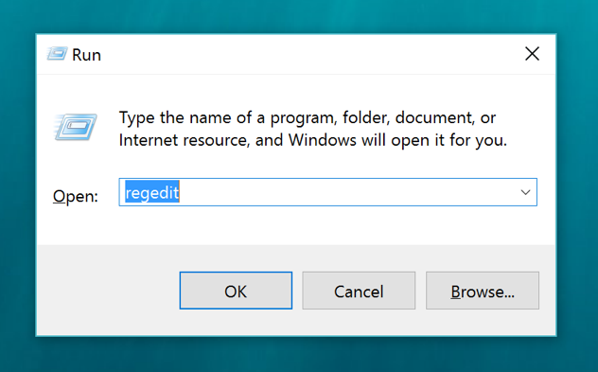Cancel the Run dialog
Viewport: 598px width, 372px height.
[x=359, y=291]
